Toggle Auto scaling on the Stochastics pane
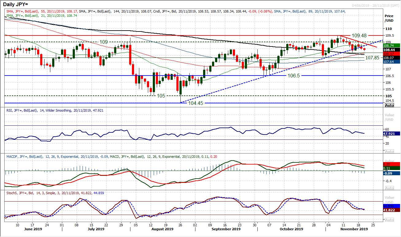 pyautogui.click(x=389, y=220)
